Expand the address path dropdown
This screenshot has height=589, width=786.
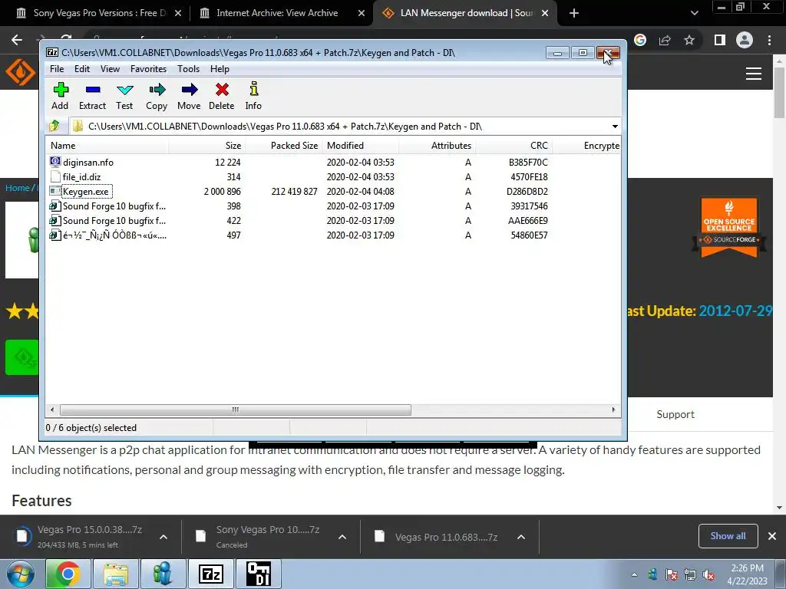pos(615,127)
